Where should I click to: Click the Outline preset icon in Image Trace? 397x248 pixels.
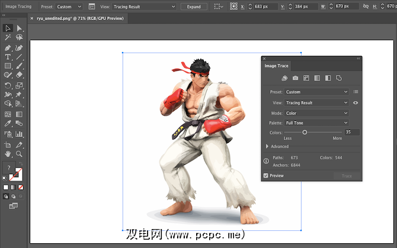pos(339,78)
